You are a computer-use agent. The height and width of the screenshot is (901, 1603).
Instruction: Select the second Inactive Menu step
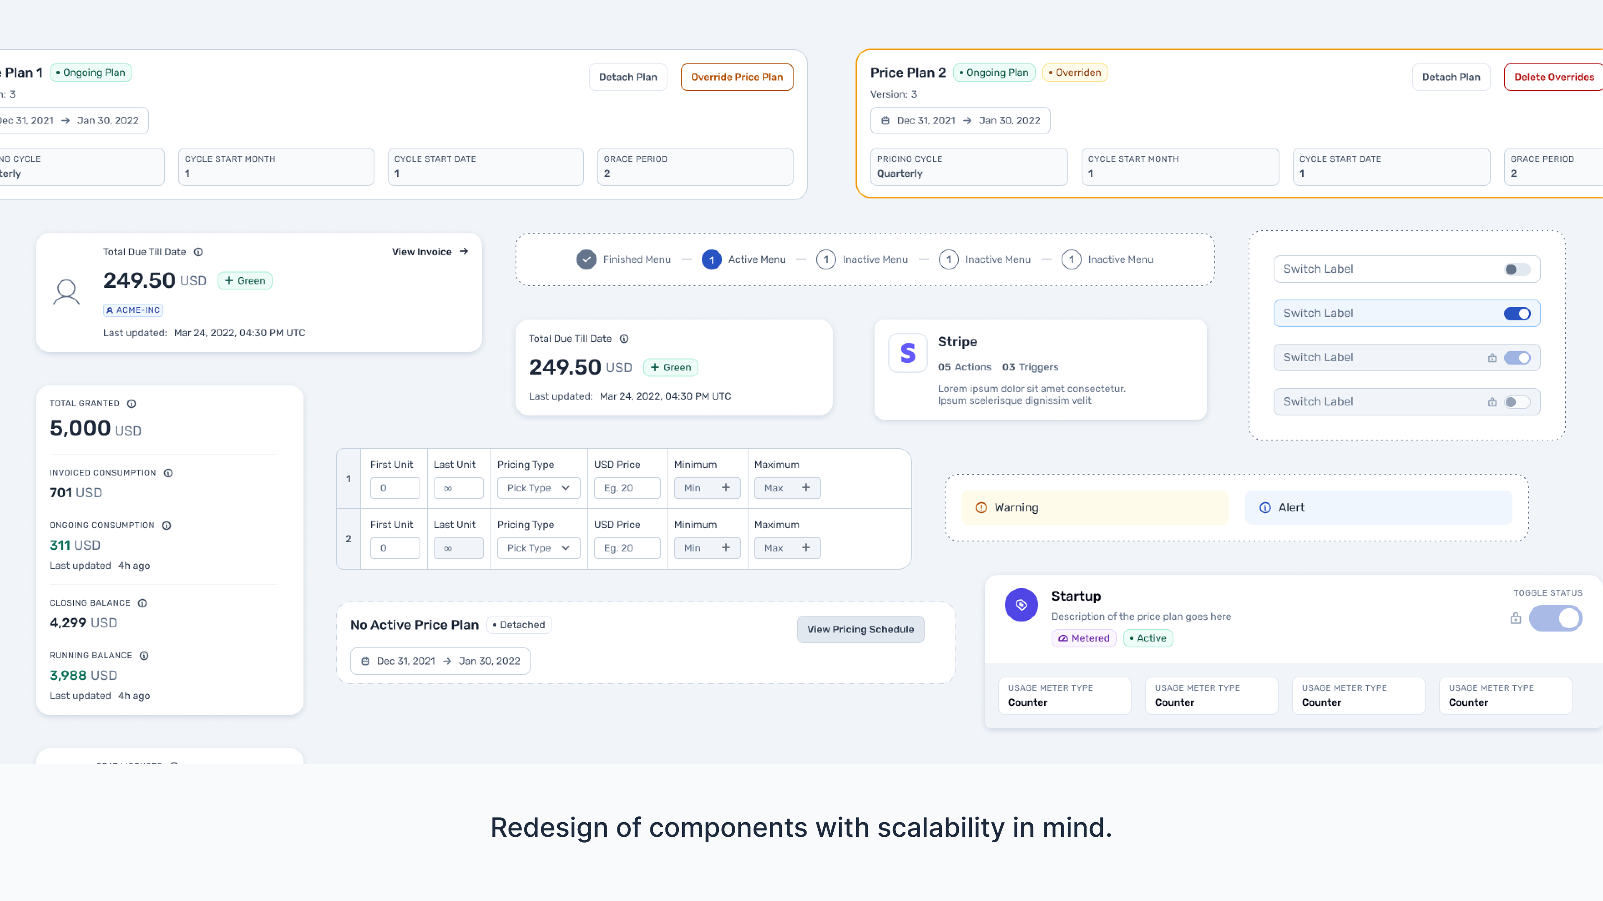(984, 259)
